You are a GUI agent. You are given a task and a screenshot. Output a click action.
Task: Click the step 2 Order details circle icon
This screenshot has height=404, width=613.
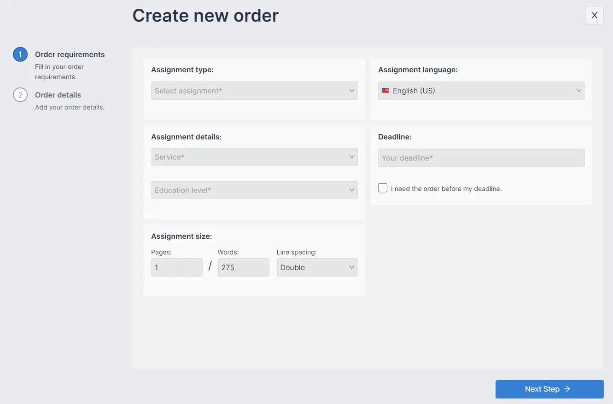click(x=20, y=95)
